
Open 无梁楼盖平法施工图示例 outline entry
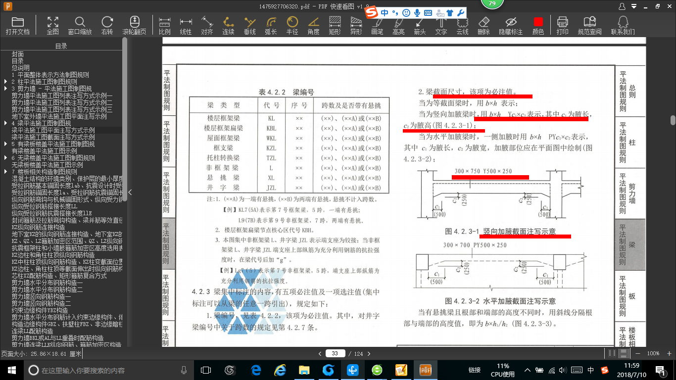point(47,165)
